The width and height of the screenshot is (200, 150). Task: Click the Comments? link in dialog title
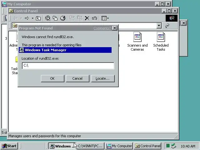[102, 28]
